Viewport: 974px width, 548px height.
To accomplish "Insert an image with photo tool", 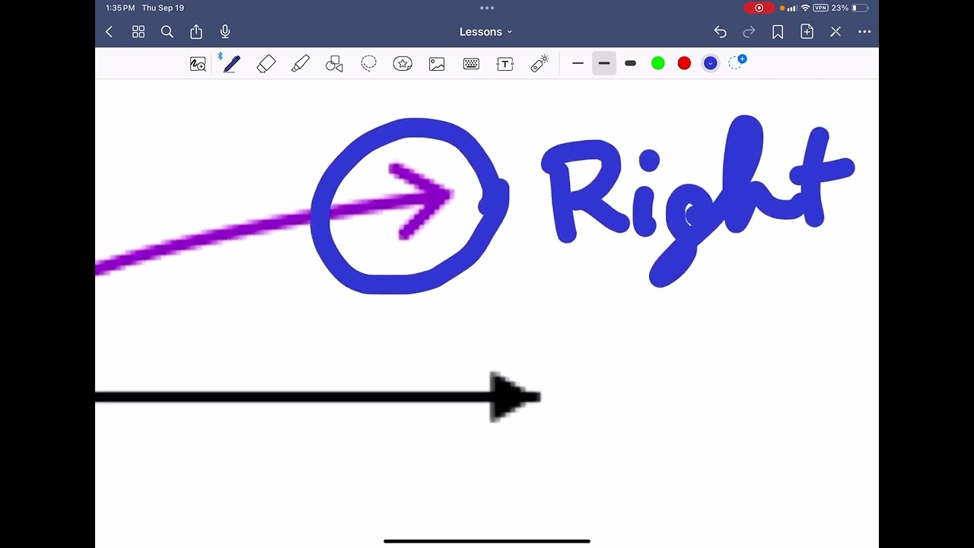I will tap(437, 64).
